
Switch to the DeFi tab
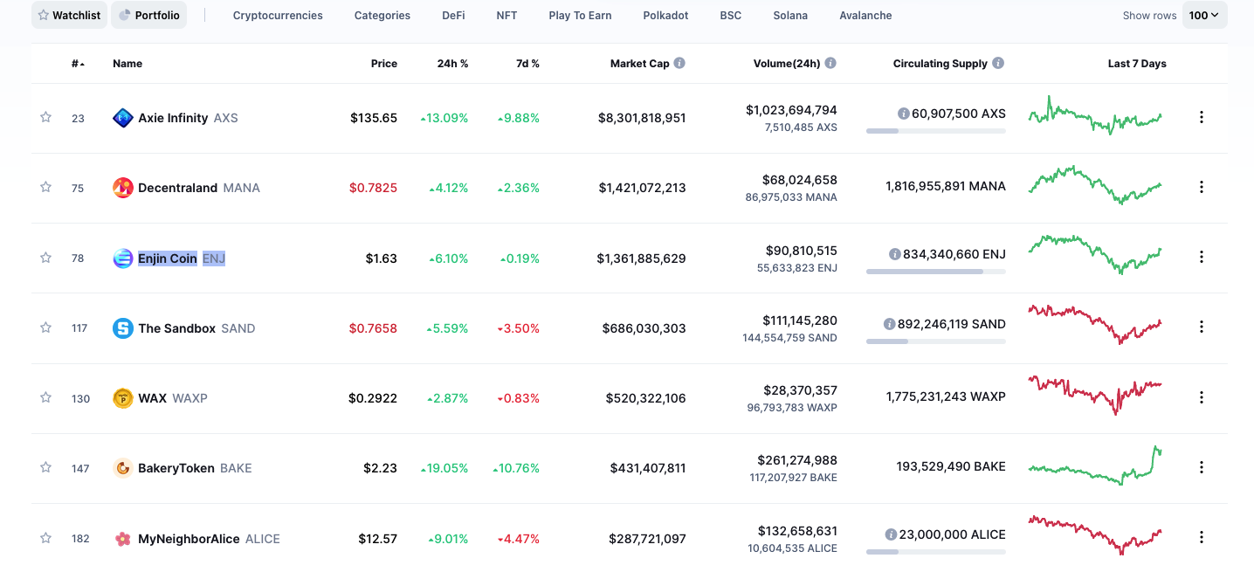pos(453,15)
